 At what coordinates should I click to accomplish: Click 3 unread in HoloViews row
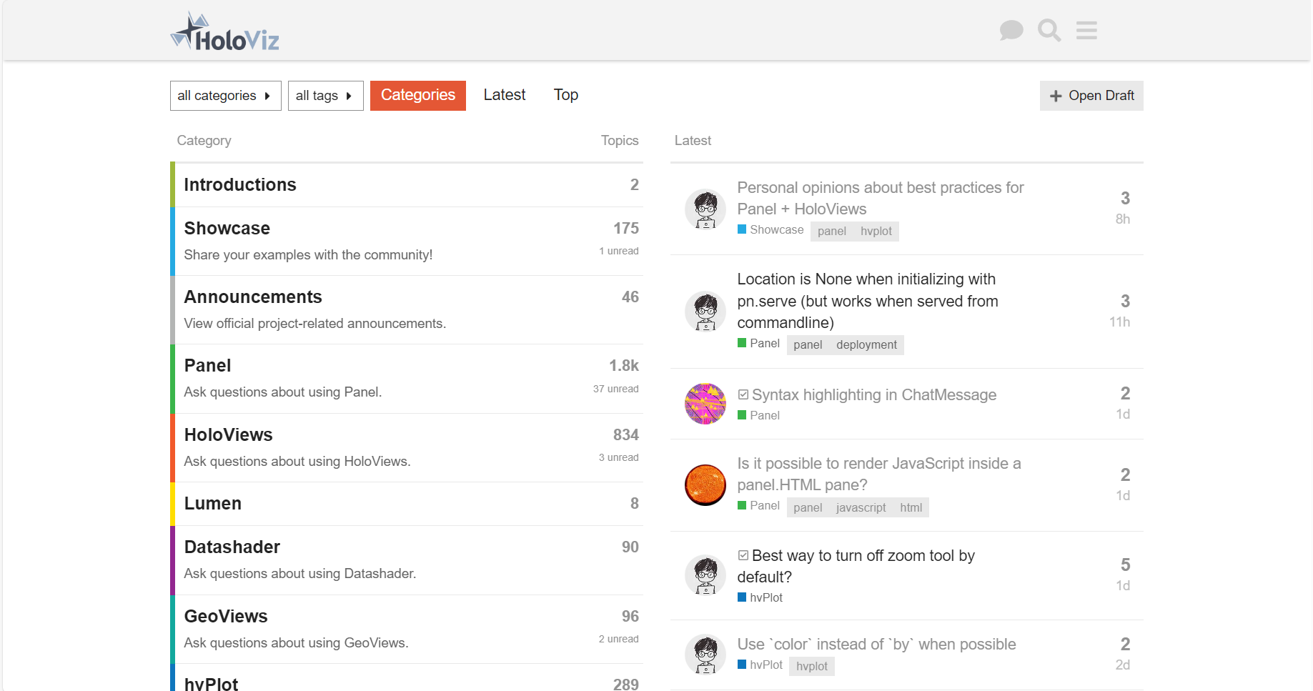click(618, 457)
